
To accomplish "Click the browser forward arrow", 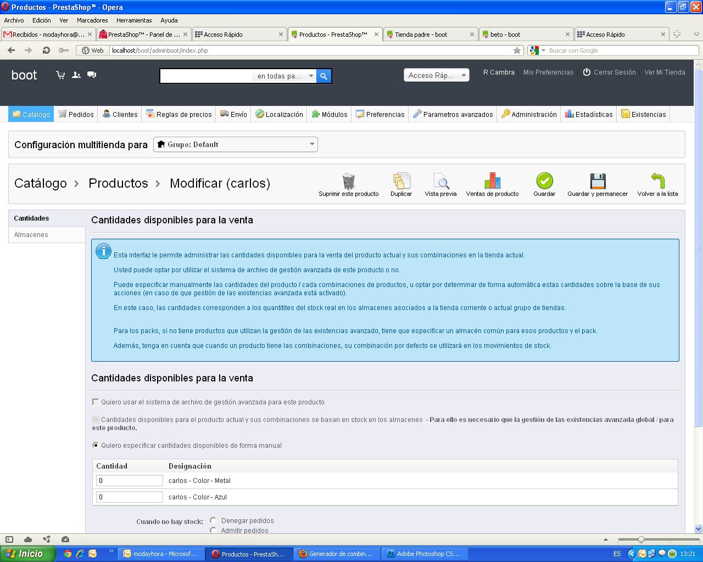I will (29, 50).
